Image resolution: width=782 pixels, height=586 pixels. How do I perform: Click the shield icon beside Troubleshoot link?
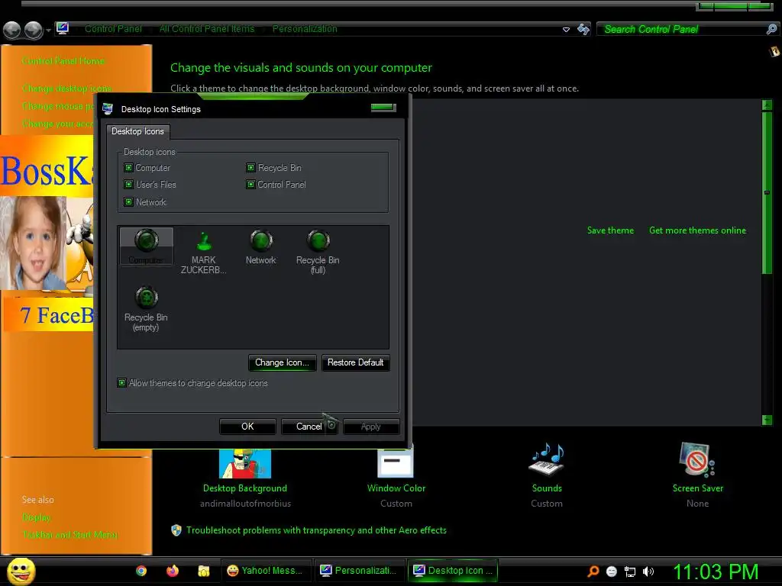[x=176, y=530]
